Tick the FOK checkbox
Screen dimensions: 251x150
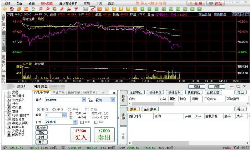click(x=82, y=122)
